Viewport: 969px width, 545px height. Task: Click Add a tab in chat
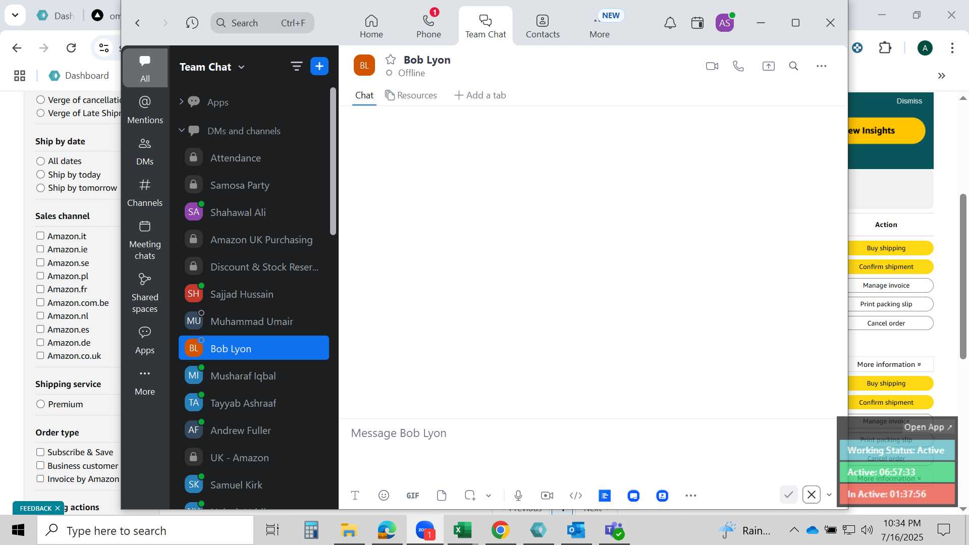coord(480,95)
